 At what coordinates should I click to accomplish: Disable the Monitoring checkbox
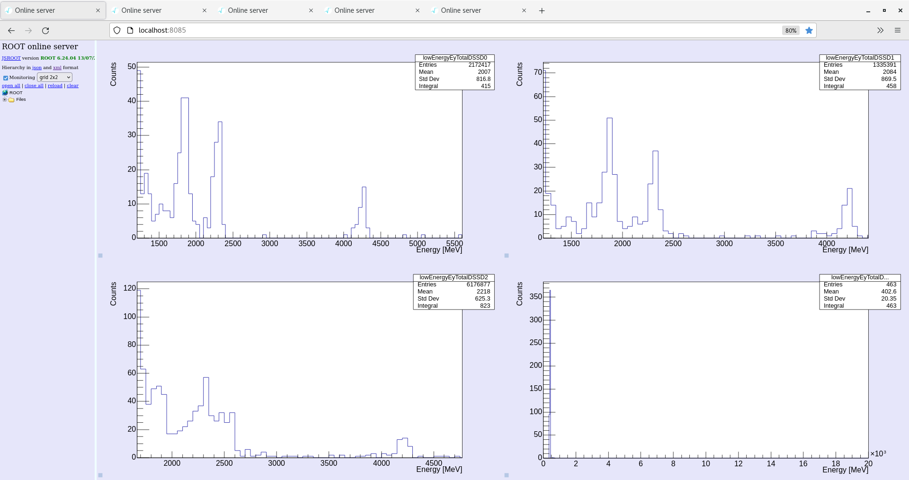click(x=5, y=77)
